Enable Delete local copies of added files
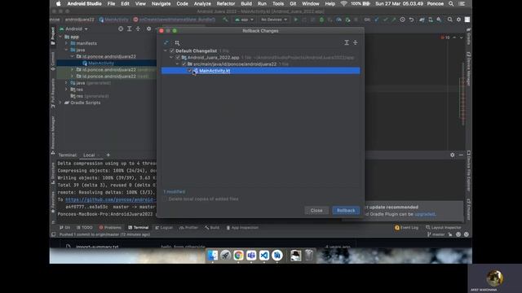This screenshot has width=522, height=293. click(x=165, y=199)
